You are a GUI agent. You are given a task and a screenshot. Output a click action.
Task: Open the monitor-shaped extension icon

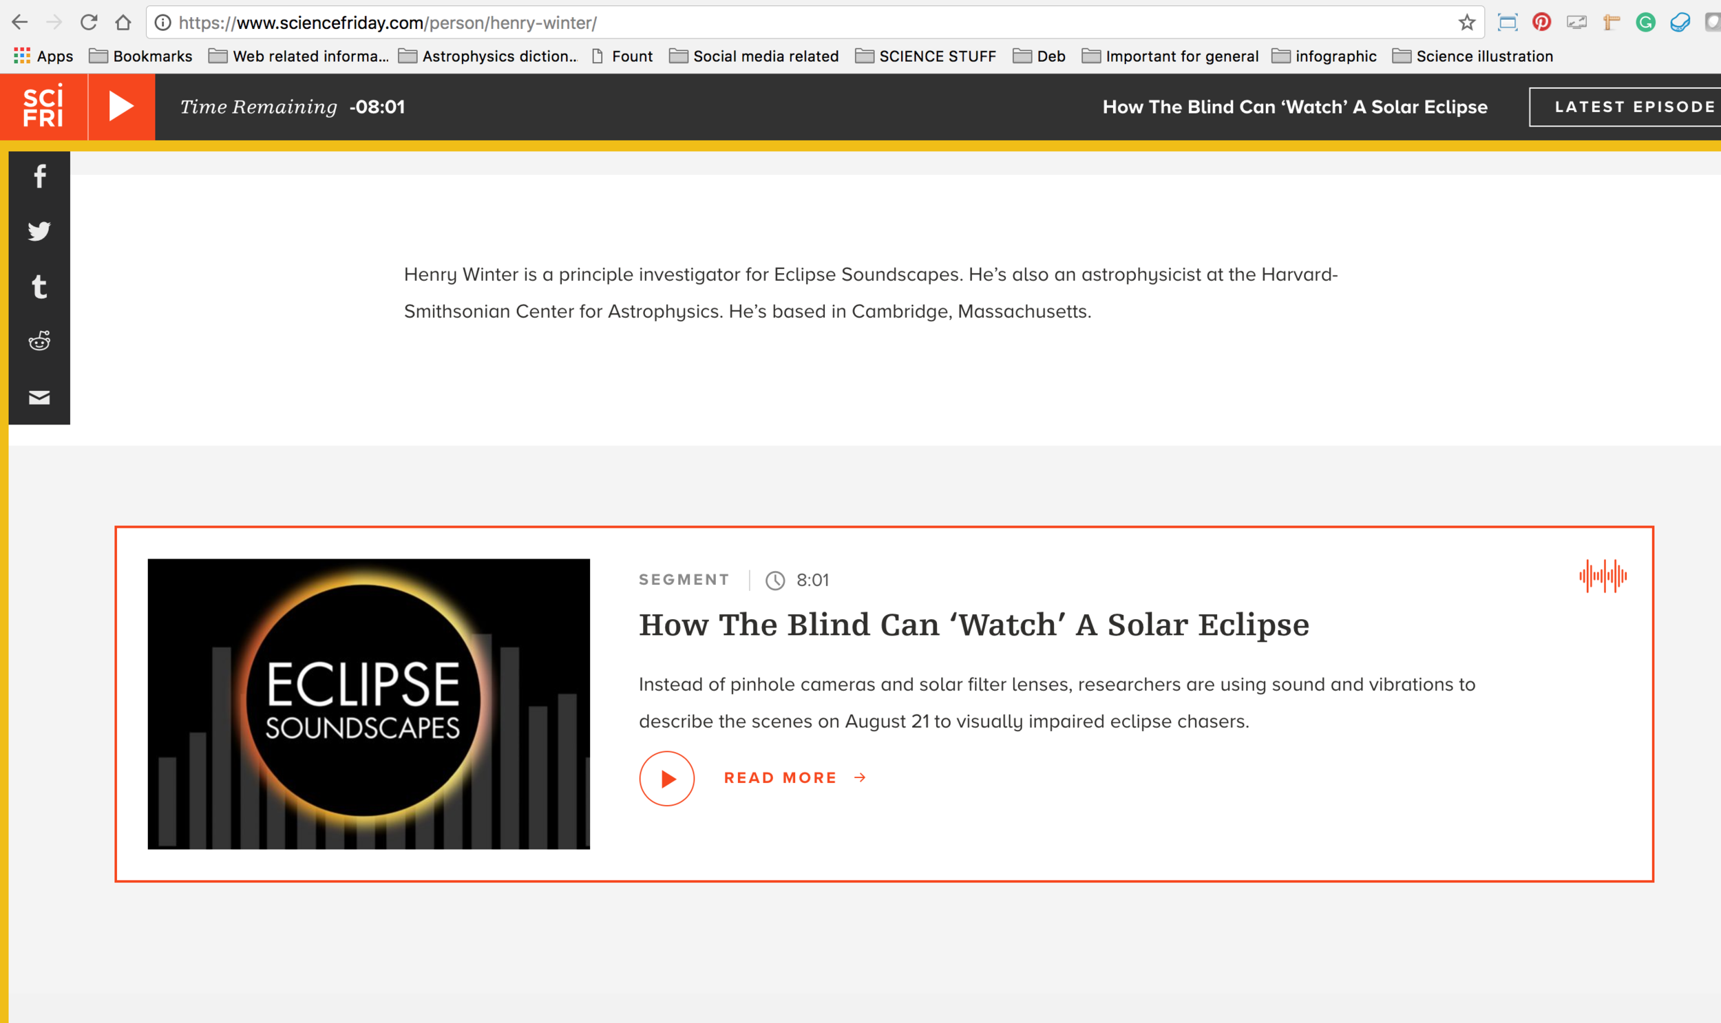1576,23
